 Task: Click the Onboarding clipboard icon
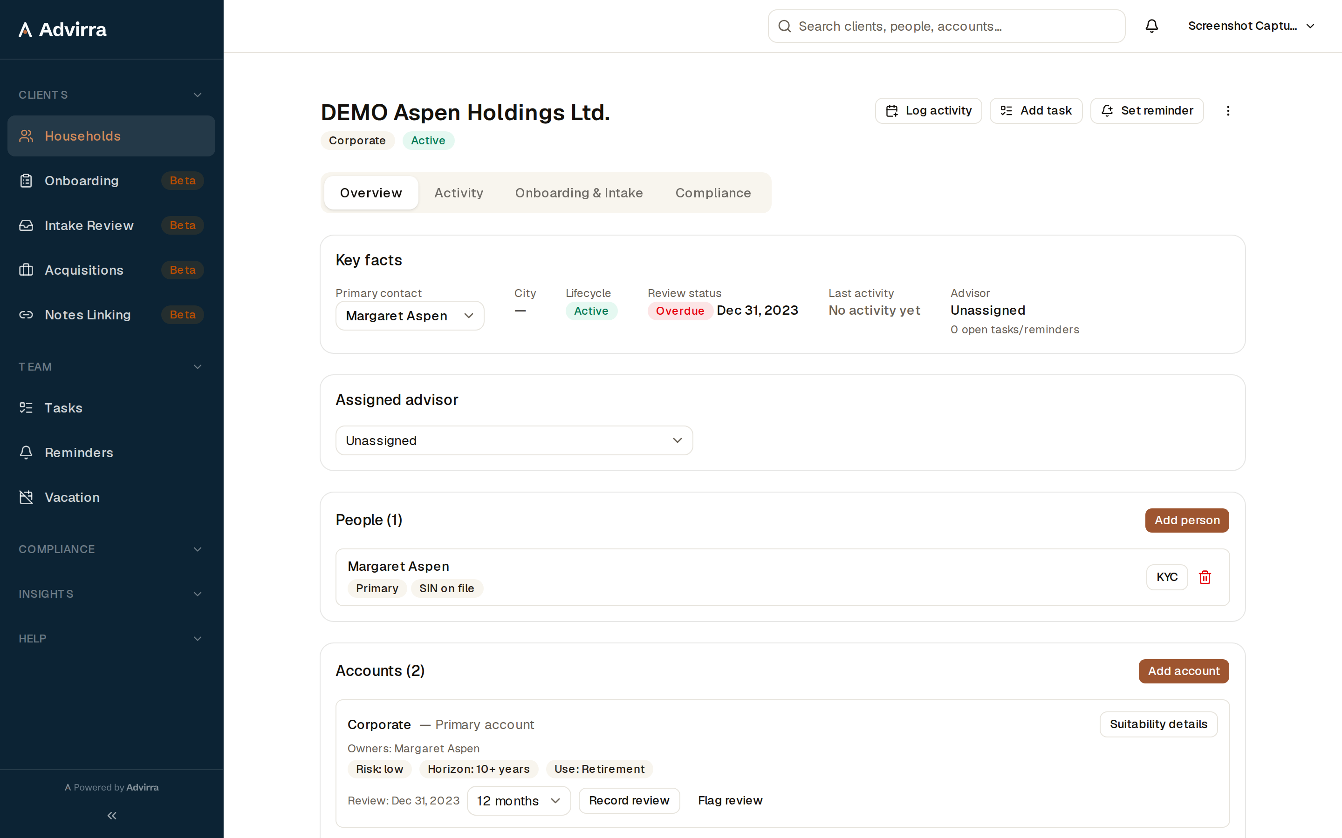[26, 181]
